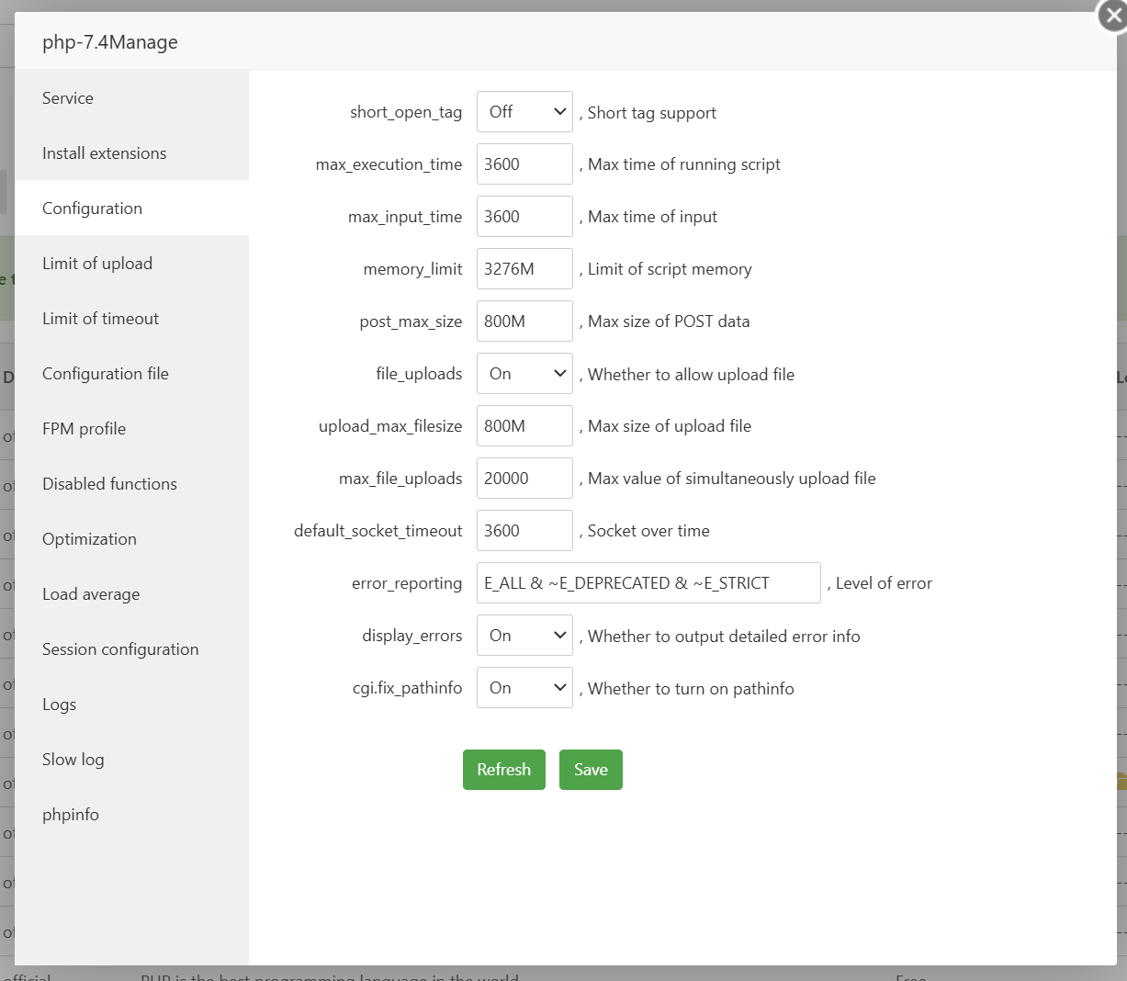Open the Disabled functions tab
The width and height of the screenshot is (1127, 981).
pos(109,484)
